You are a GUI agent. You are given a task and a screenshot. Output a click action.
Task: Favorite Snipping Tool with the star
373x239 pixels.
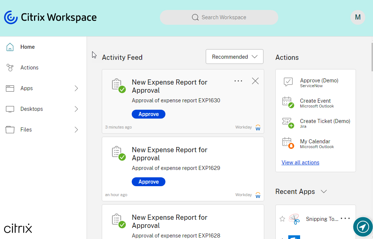pos(282,219)
